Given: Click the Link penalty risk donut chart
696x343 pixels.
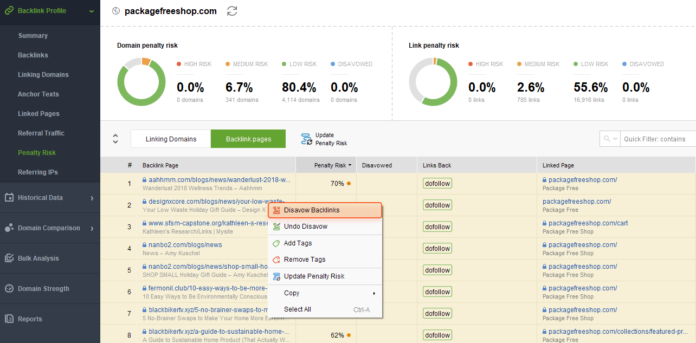Looking at the screenshot, I should click(x=433, y=82).
